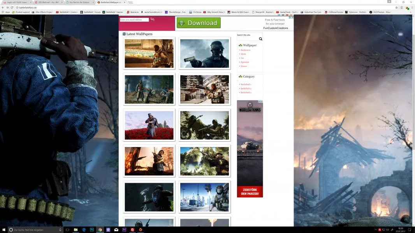Viewport: 415px width, 233px height.
Task: Open the motorcycle rider wallpaper thumbnail
Action: 204,125
